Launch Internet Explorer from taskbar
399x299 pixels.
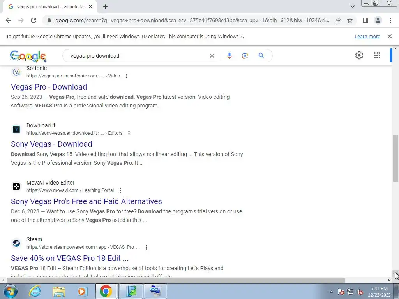35,291
